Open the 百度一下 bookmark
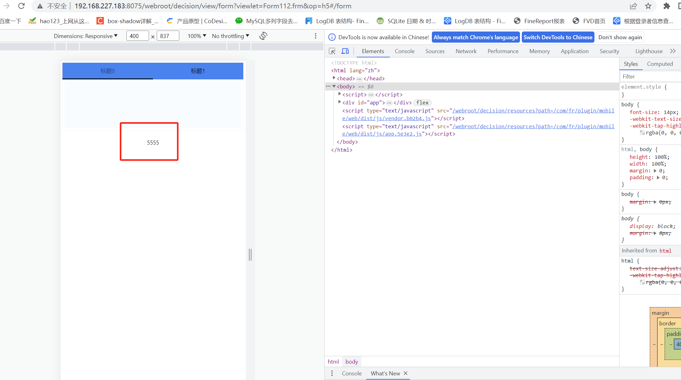The image size is (681, 380). [x=11, y=21]
